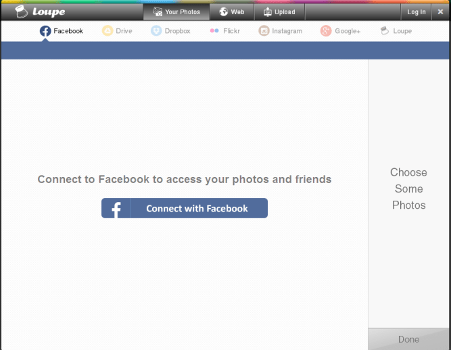The width and height of the screenshot is (451, 350).
Task: Click the Choose Some Photos panel
Action: pos(408,189)
